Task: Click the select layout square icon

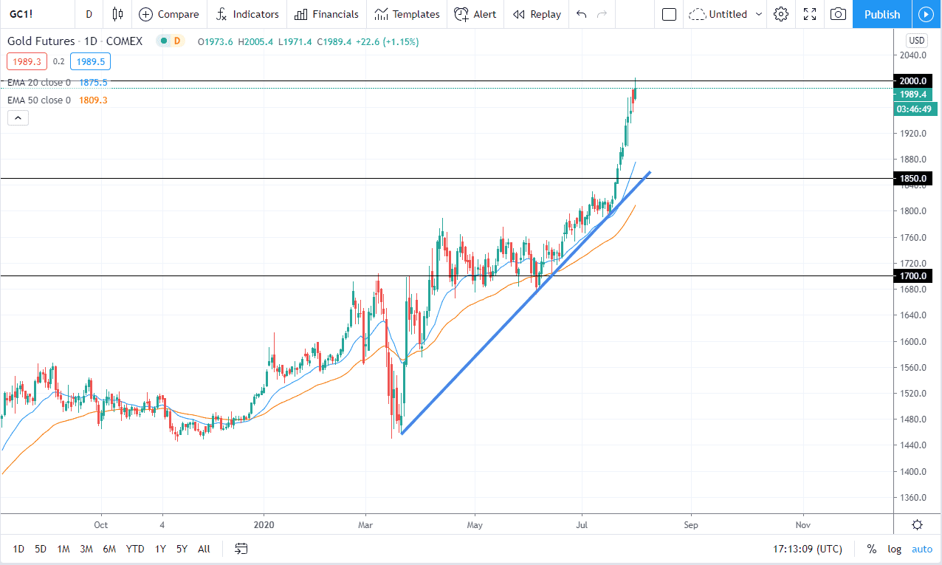Action: coord(670,14)
